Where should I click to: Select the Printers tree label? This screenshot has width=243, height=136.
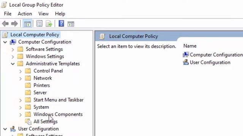(x=42, y=85)
